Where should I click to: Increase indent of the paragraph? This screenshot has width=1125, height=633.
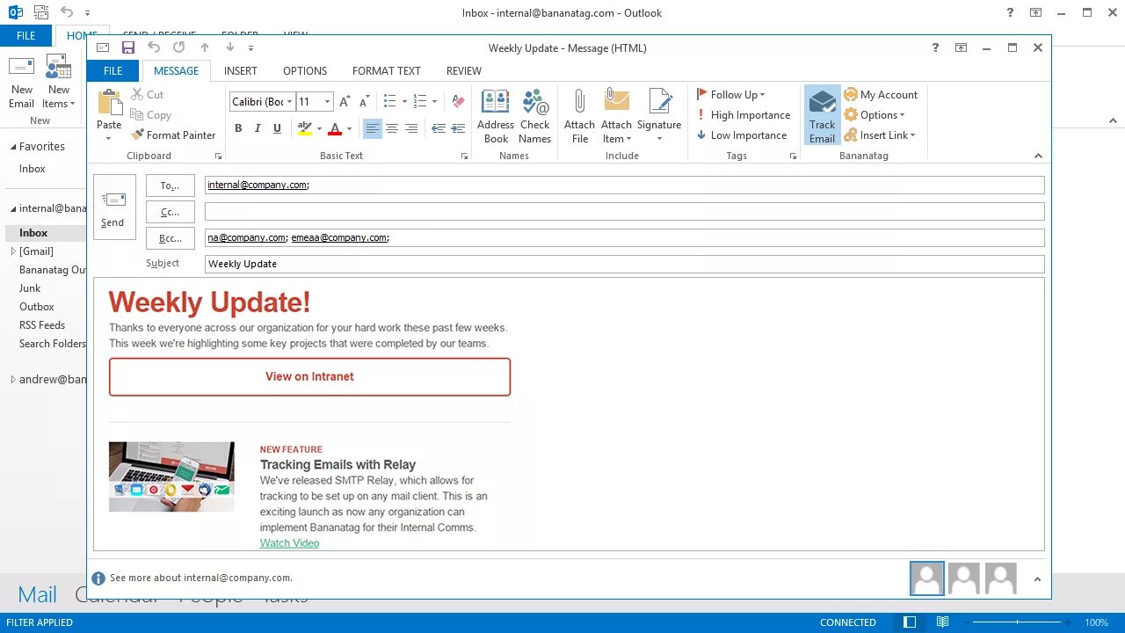point(458,128)
